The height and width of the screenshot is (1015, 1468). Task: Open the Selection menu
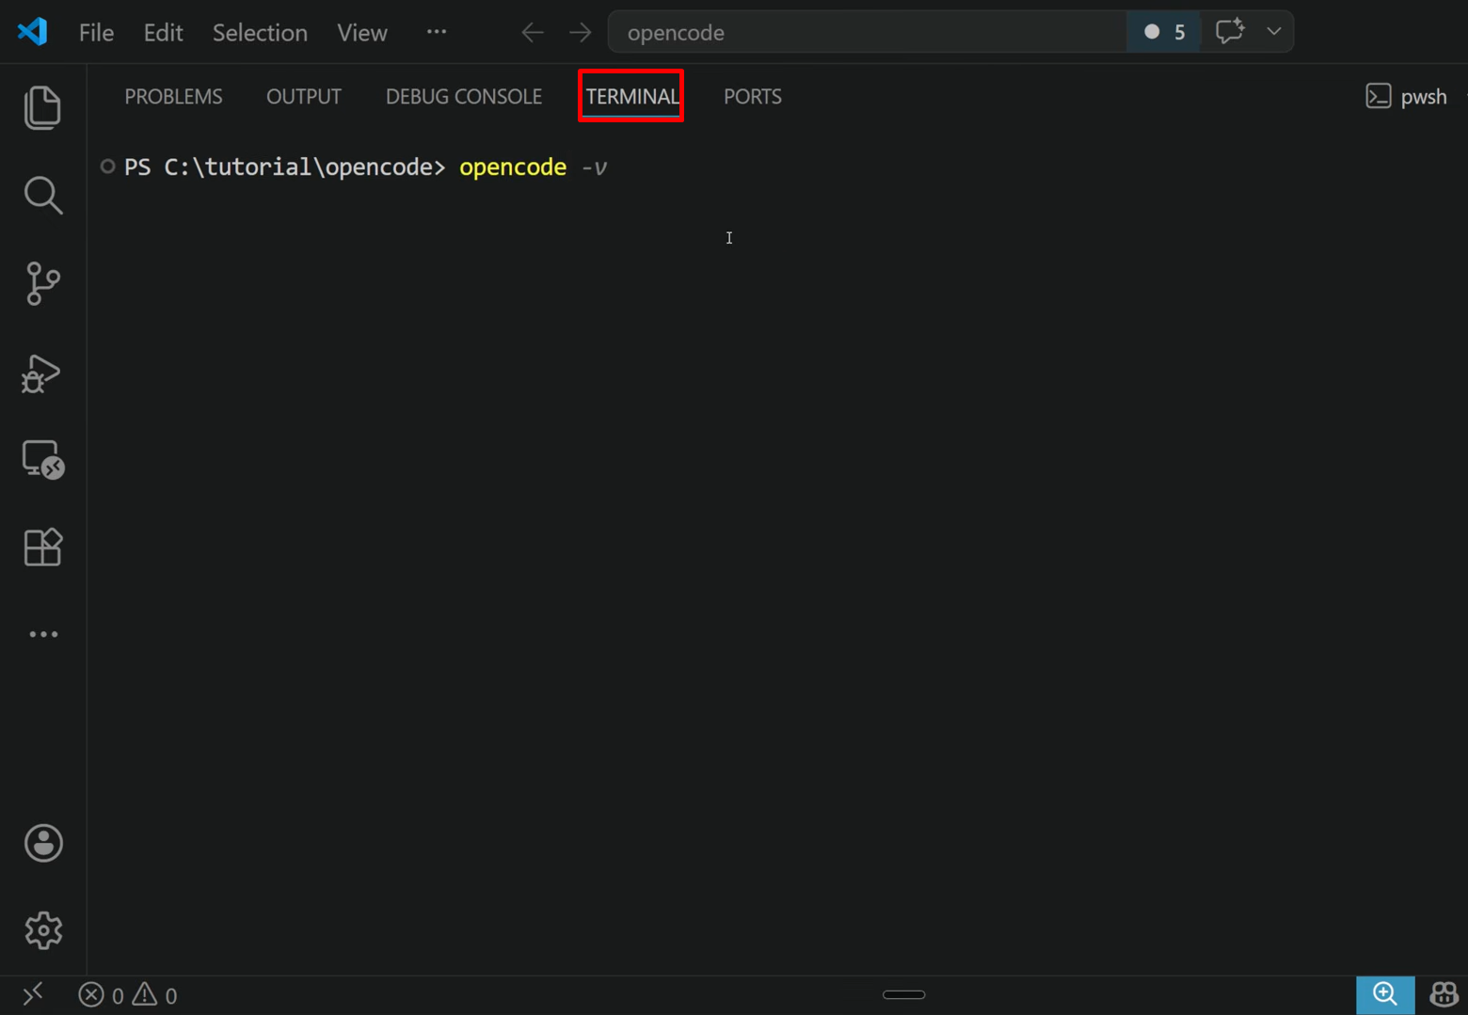tap(260, 32)
